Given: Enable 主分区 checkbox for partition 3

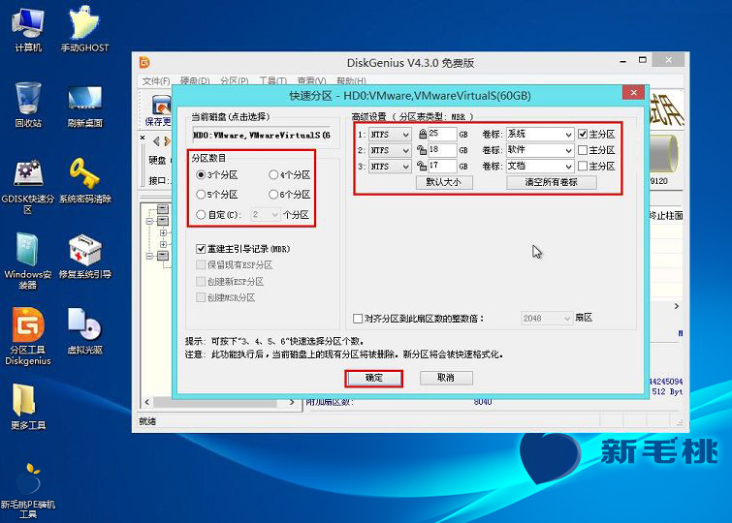Looking at the screenshot, I should coord(583,166).
